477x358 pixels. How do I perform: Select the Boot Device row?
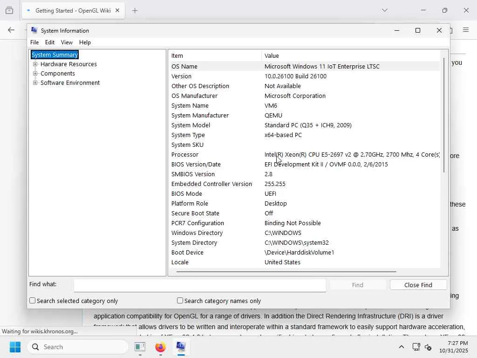coord(304,252)
